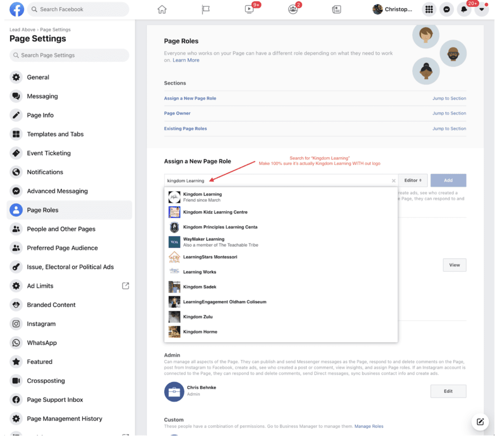Viewport: 498px width, 437px height.
Task: Click the View button
Action: tap(455, 265)
